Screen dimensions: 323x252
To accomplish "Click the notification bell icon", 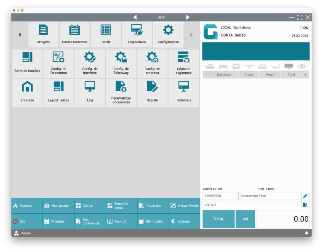I will tap(307, 233).
